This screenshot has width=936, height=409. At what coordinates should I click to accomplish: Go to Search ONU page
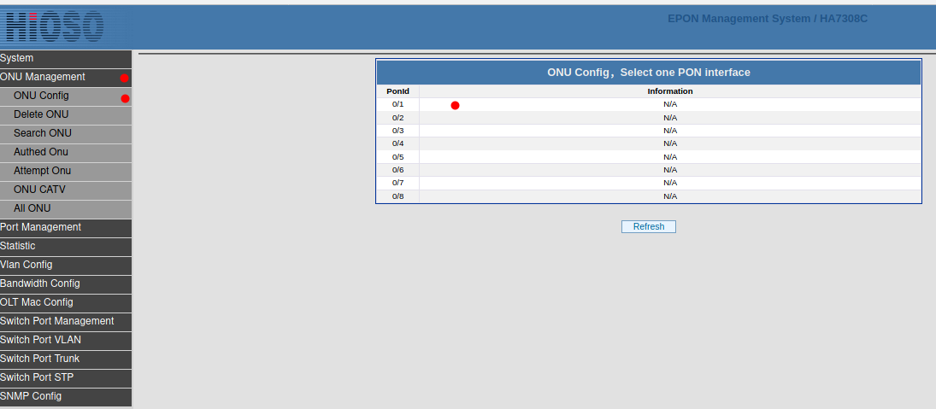(43, 133)
